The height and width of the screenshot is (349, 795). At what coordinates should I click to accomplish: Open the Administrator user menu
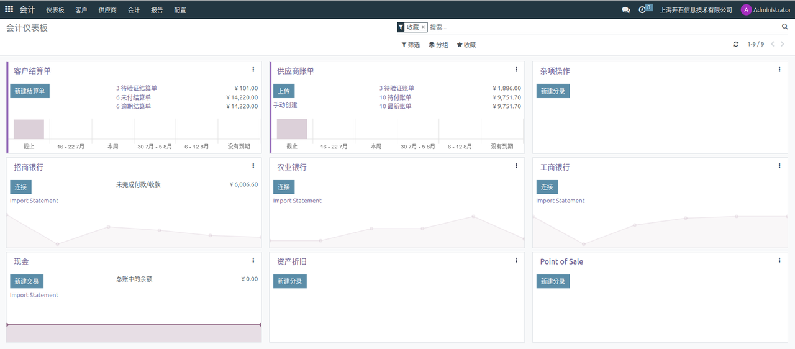tap(766, 10)
